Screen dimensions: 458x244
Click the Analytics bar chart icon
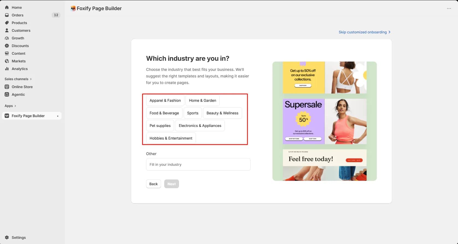(7, 69)
